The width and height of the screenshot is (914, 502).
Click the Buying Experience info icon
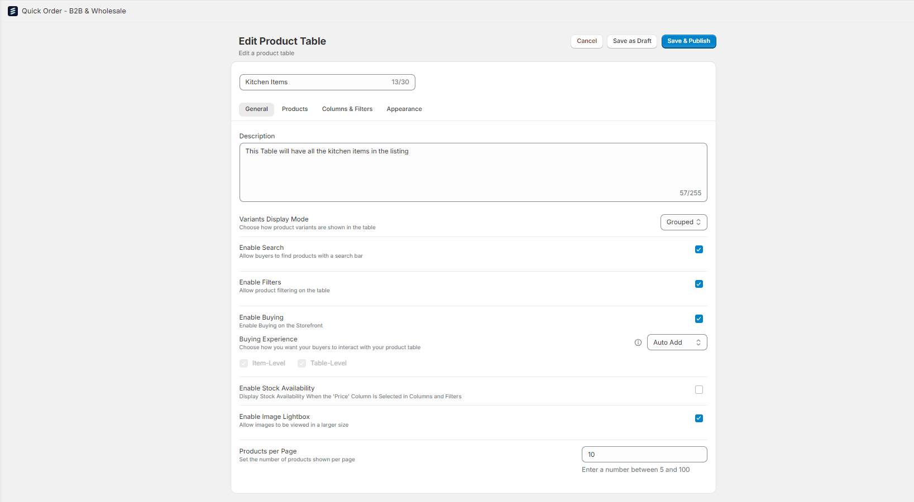pyautogui.click(x=638, y=342)
